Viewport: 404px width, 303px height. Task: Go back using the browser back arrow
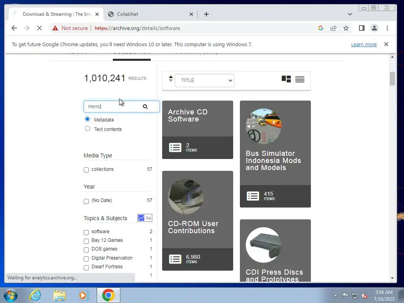(x=14, y=28)
